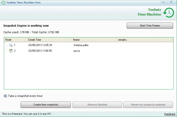Image resolution: width=177 pixels, height=117 pixels.
Task: Click Start Time Freeze button
Action: point(150,25)
